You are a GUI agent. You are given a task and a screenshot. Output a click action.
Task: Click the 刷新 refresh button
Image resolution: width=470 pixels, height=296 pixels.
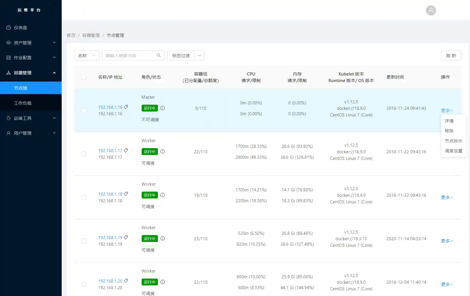[x=451, y=55]
